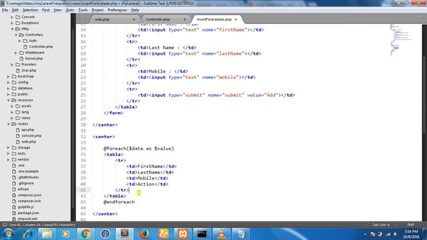Open the Help menu
The width and height of the screenshot is (427, 240).
pyautogui.click(x=135, y=10)
